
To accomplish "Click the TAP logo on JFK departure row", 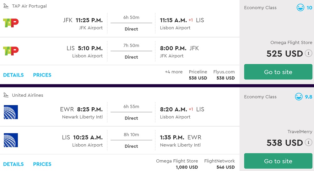I will (11, 23).
